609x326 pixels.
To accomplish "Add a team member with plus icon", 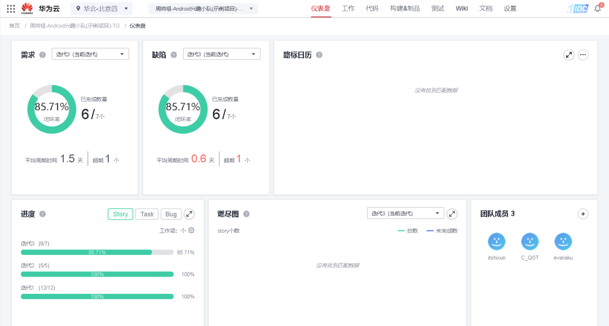I will 583,214.
